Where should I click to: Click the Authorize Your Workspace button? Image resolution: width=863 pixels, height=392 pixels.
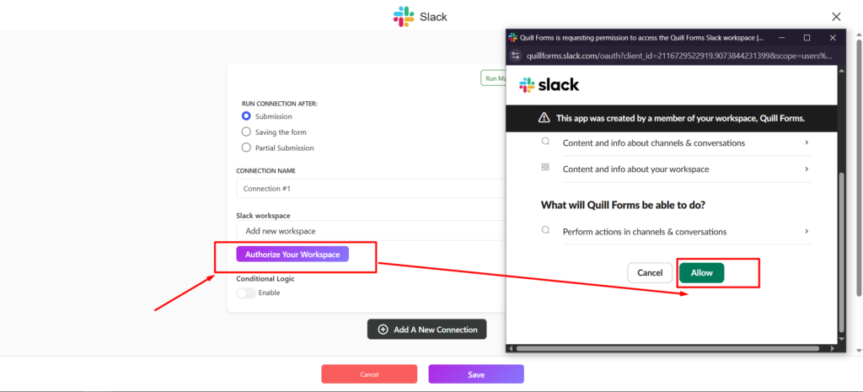[x=292, y=255]
